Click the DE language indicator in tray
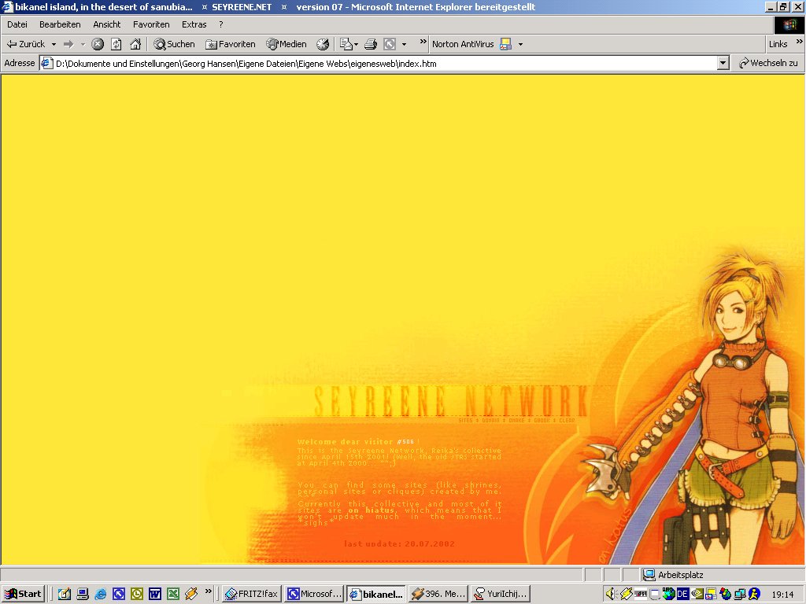The height and width of the screenshot is (604, 806). point(682,595)
